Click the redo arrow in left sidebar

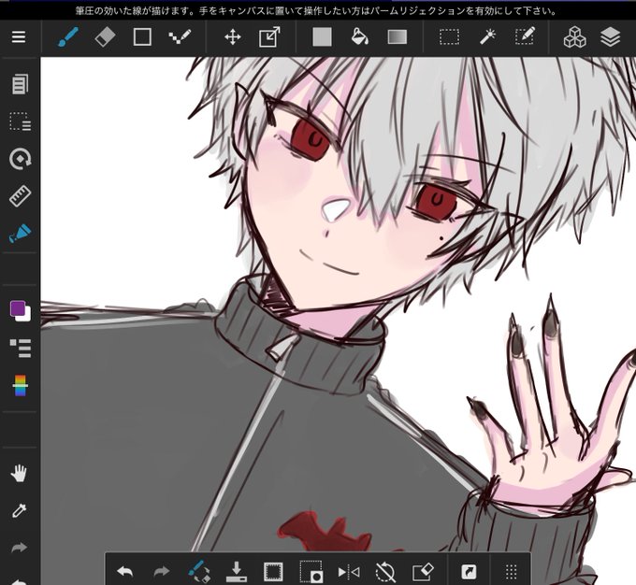pyautogui.click(x=19, y=549)
